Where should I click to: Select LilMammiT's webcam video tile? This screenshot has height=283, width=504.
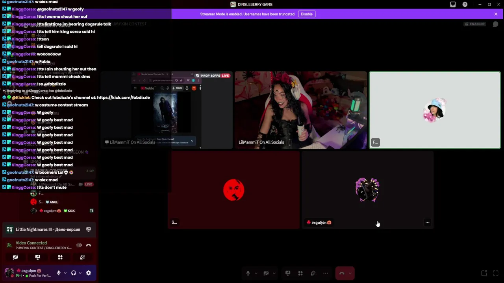pyautogui.click(x=300, y=110)
